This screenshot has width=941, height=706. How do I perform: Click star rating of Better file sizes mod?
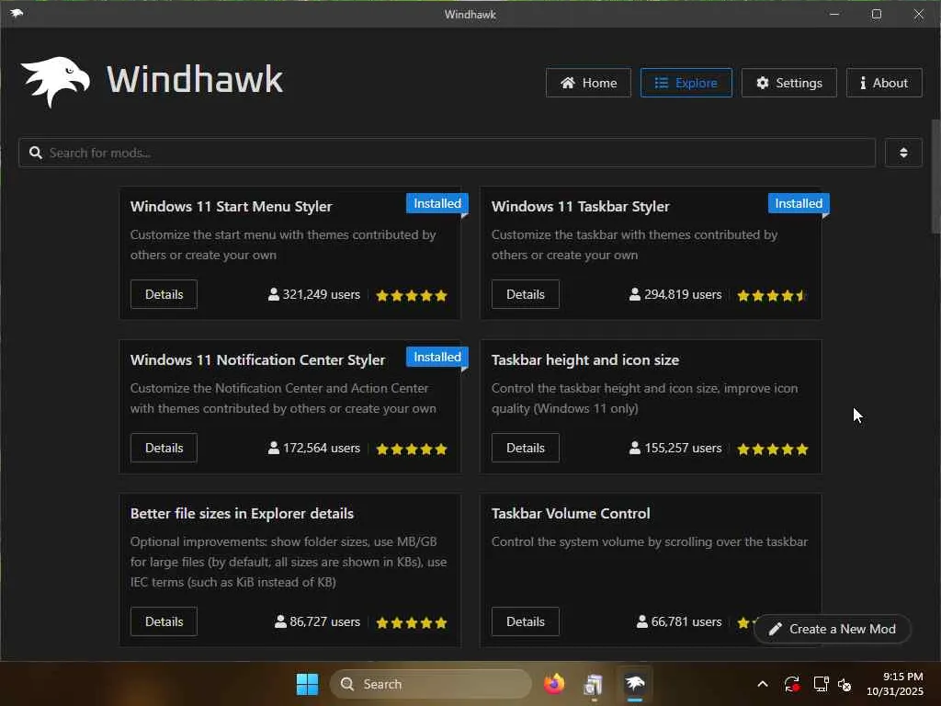pos(412,622)
